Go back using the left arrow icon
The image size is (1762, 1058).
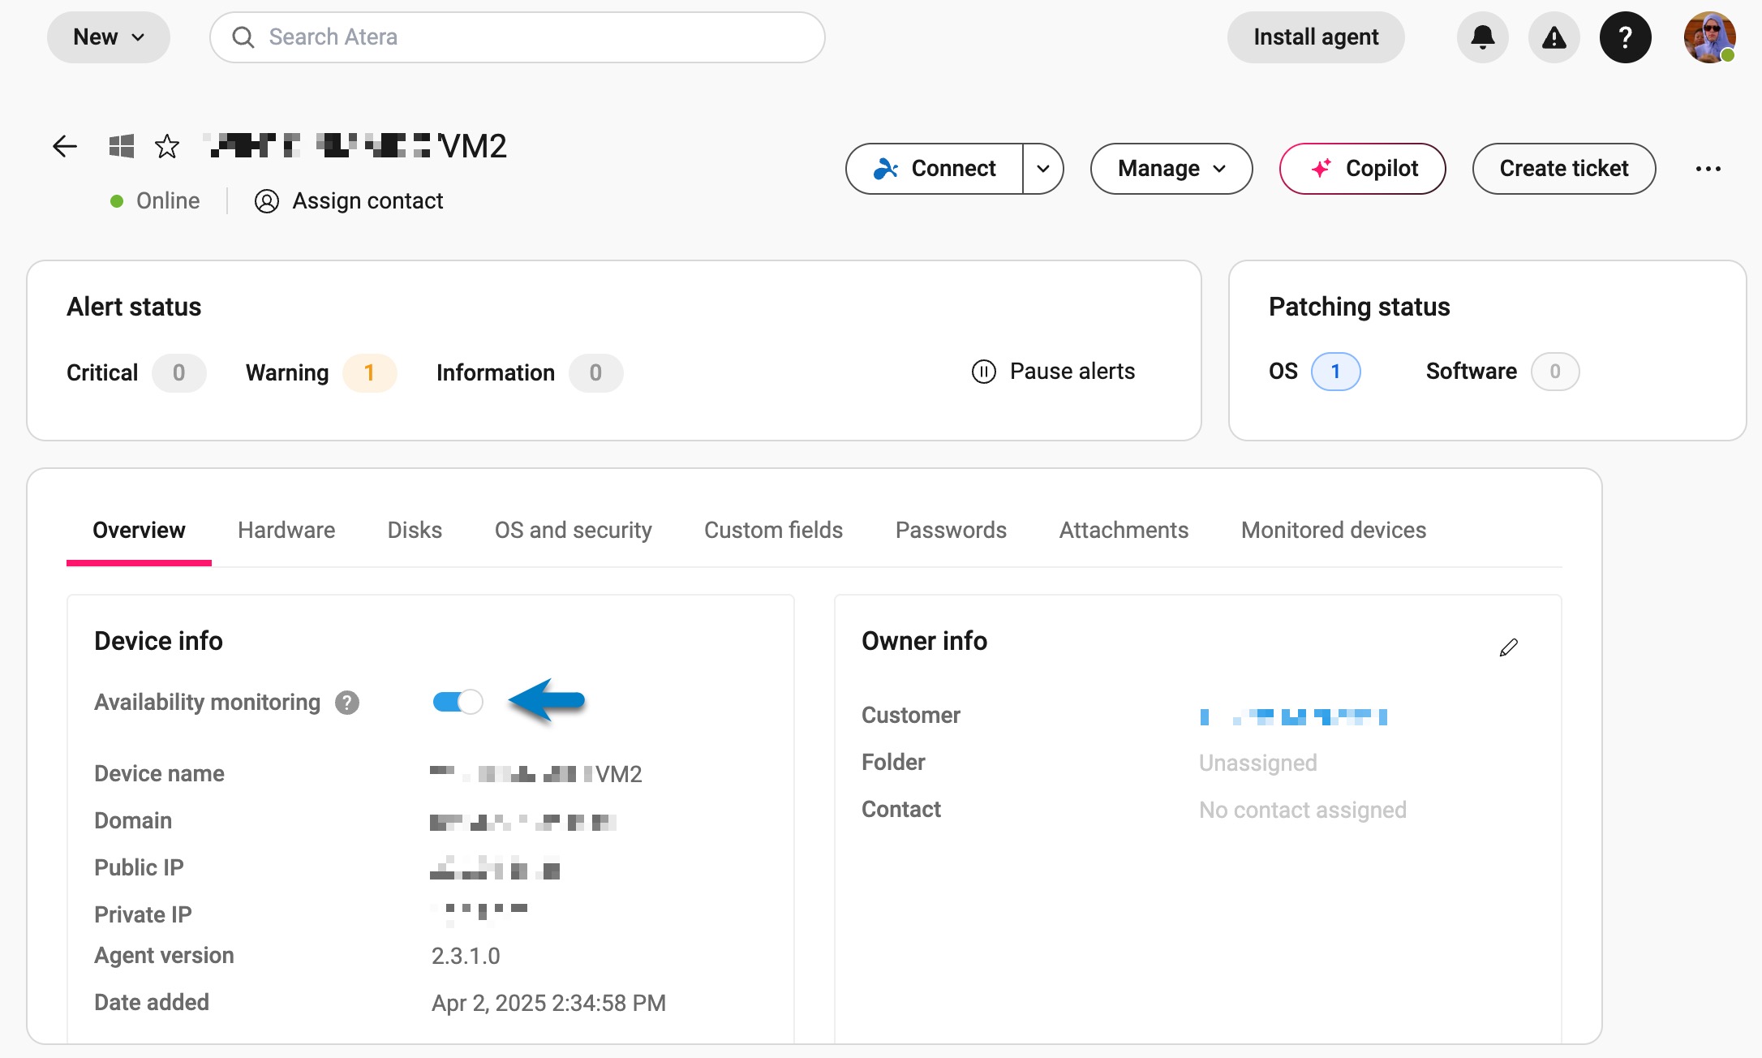(65, 146)
